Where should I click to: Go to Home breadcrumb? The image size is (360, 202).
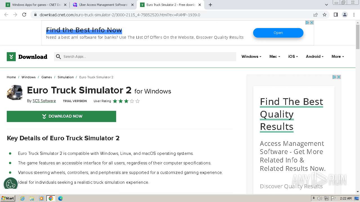click(x=11, y=77)
